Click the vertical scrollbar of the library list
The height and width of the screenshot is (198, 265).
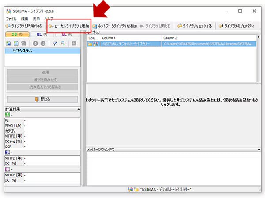pos(258,59)
